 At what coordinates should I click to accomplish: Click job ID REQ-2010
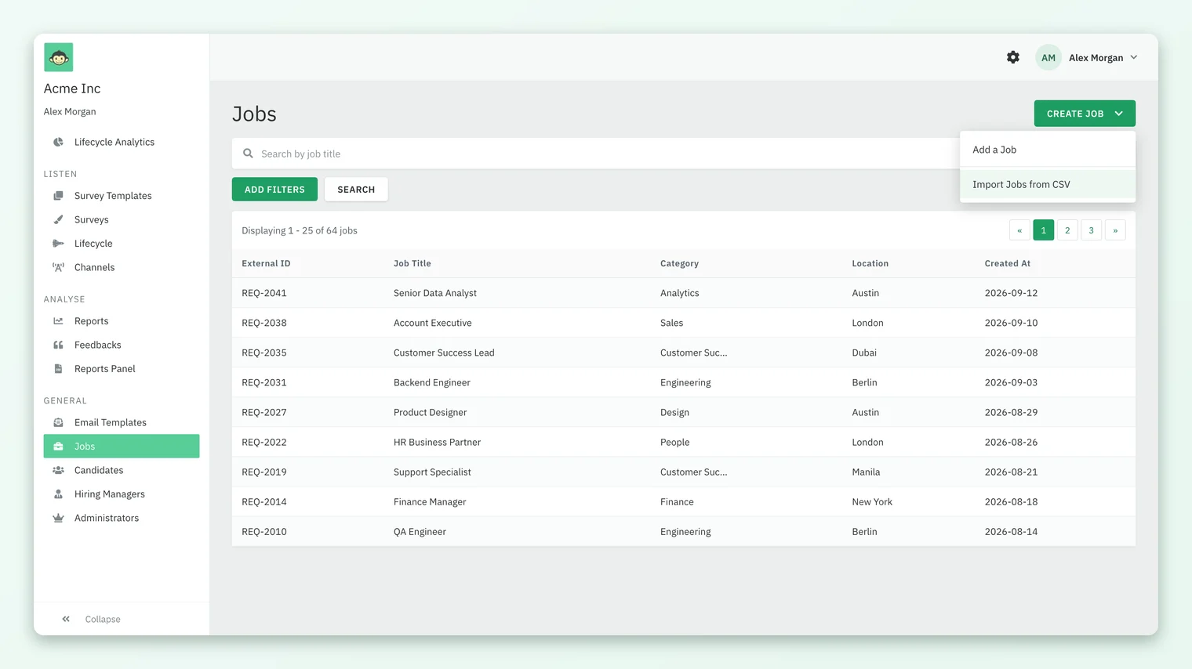[263, 531]
